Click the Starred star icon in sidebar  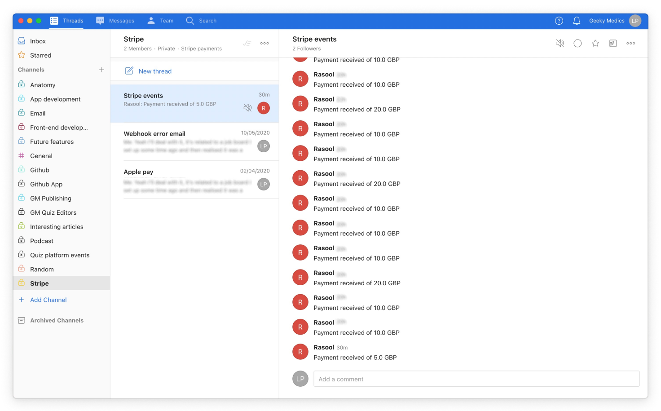point(21,55)
